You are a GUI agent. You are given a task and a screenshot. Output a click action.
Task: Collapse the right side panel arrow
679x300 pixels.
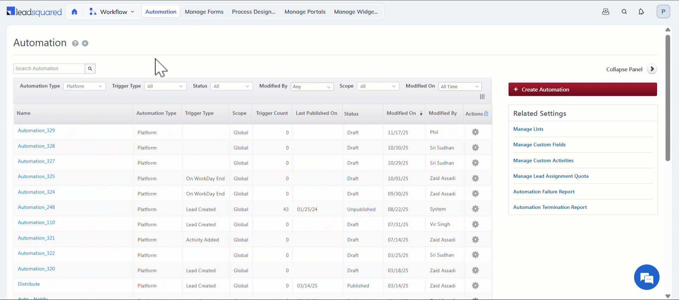pos(652,69)
